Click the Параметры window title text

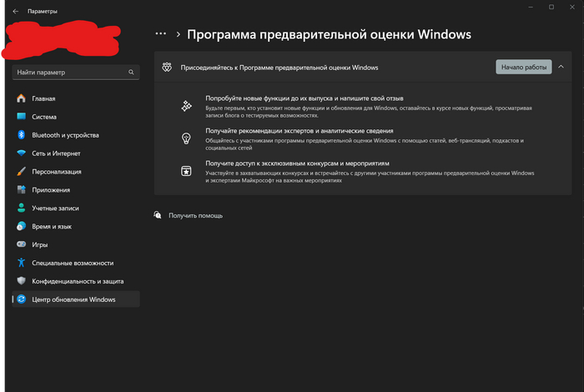(43, 11)
